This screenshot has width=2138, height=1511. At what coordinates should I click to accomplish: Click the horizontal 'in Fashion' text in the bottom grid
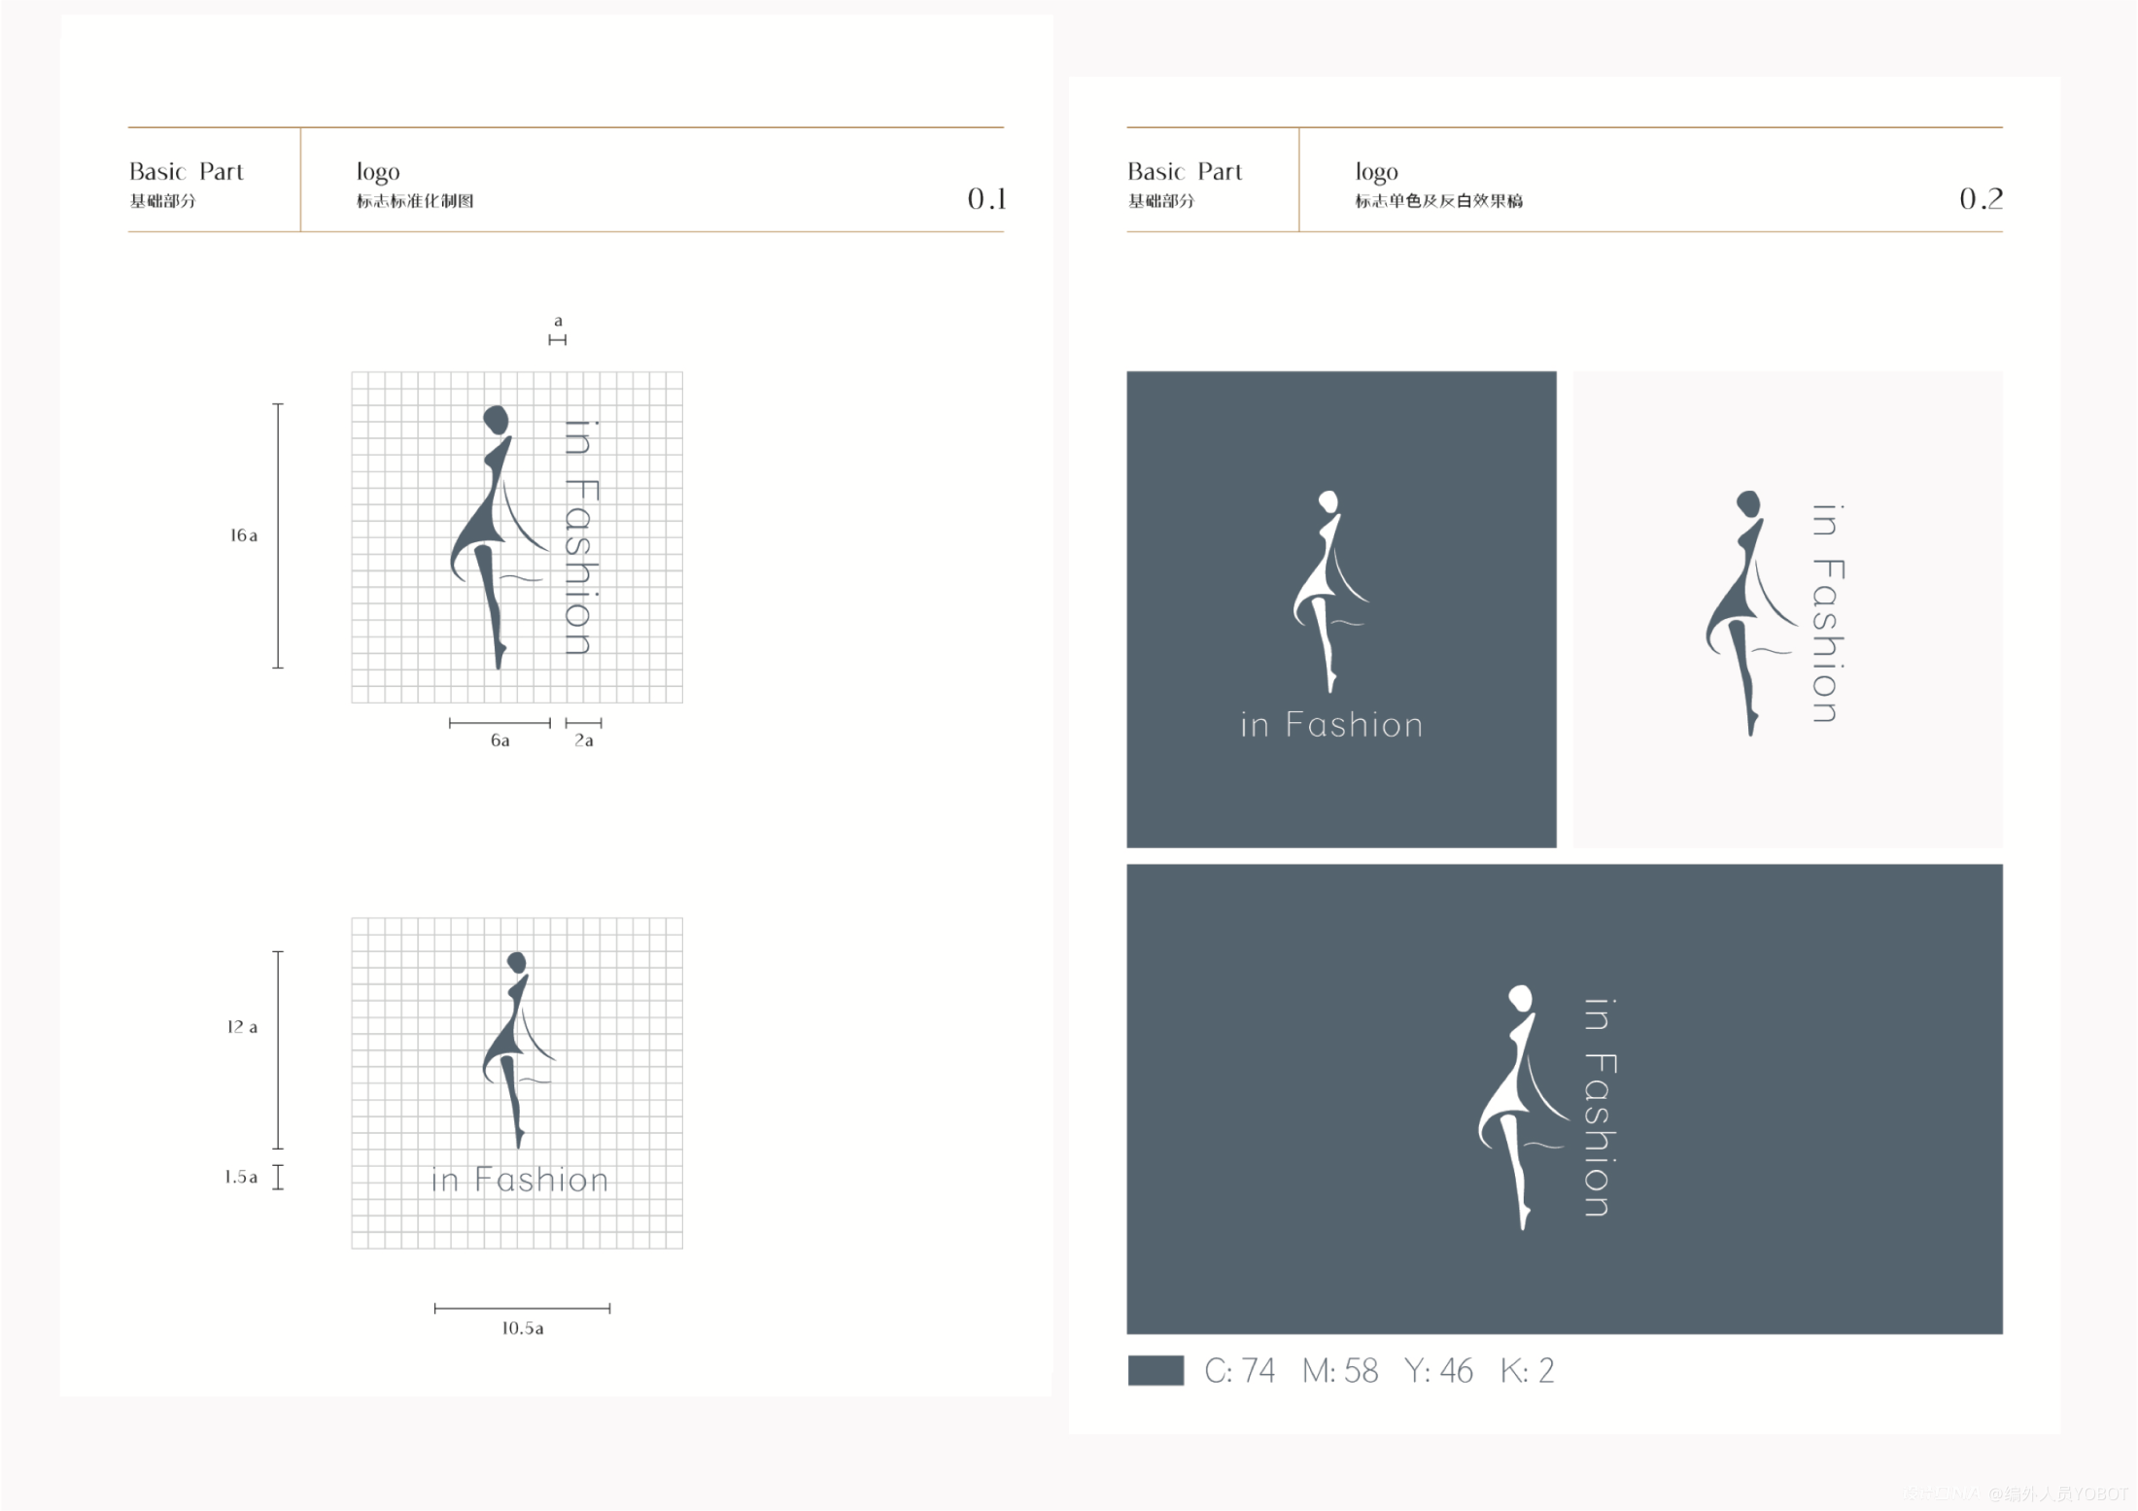click(x=520, y=1180)
